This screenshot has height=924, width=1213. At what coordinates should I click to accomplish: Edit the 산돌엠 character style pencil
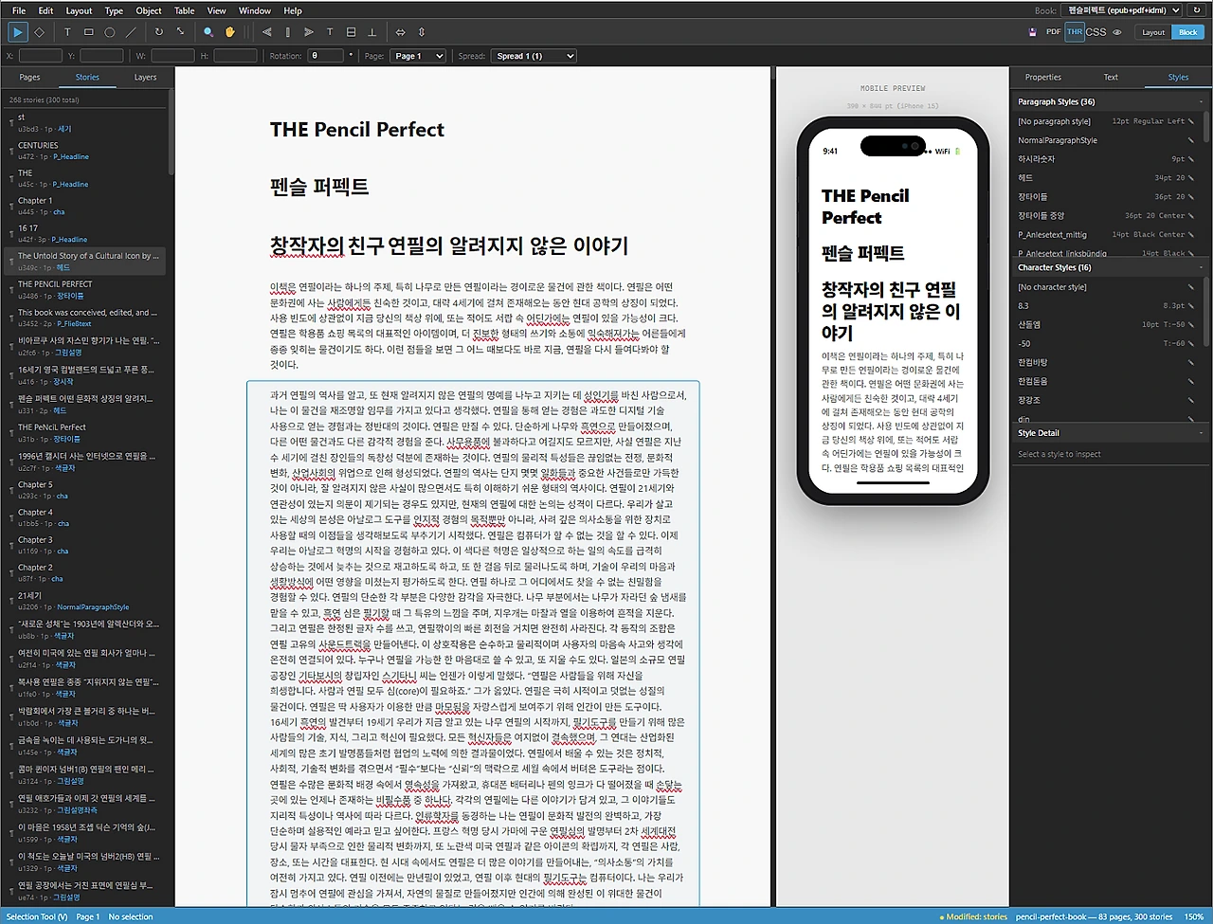[x=1191, y=324]
